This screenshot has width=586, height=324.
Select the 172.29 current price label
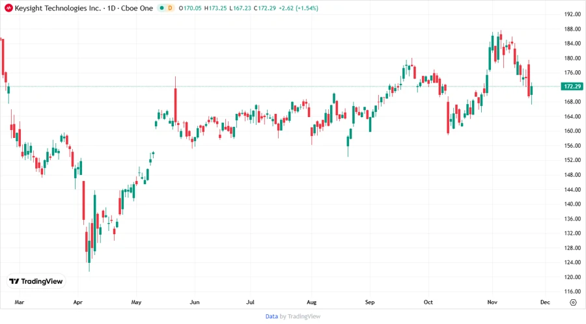click(x=572, y=87)
